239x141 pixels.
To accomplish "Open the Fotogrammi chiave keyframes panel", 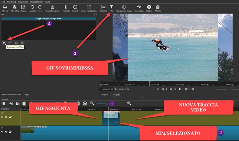I will (x=124, y=8).
